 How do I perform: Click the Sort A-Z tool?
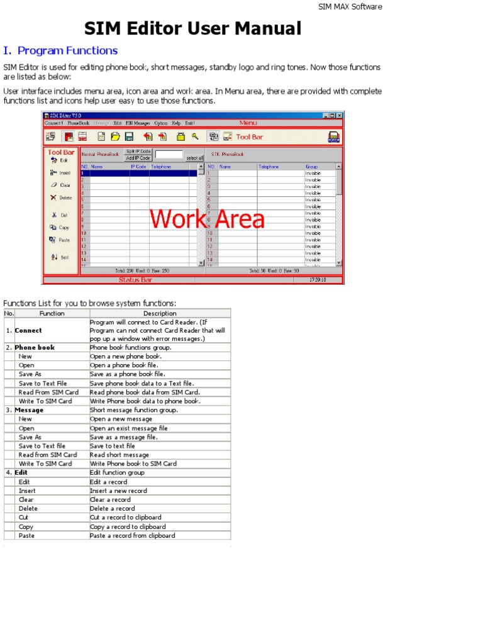60,257
